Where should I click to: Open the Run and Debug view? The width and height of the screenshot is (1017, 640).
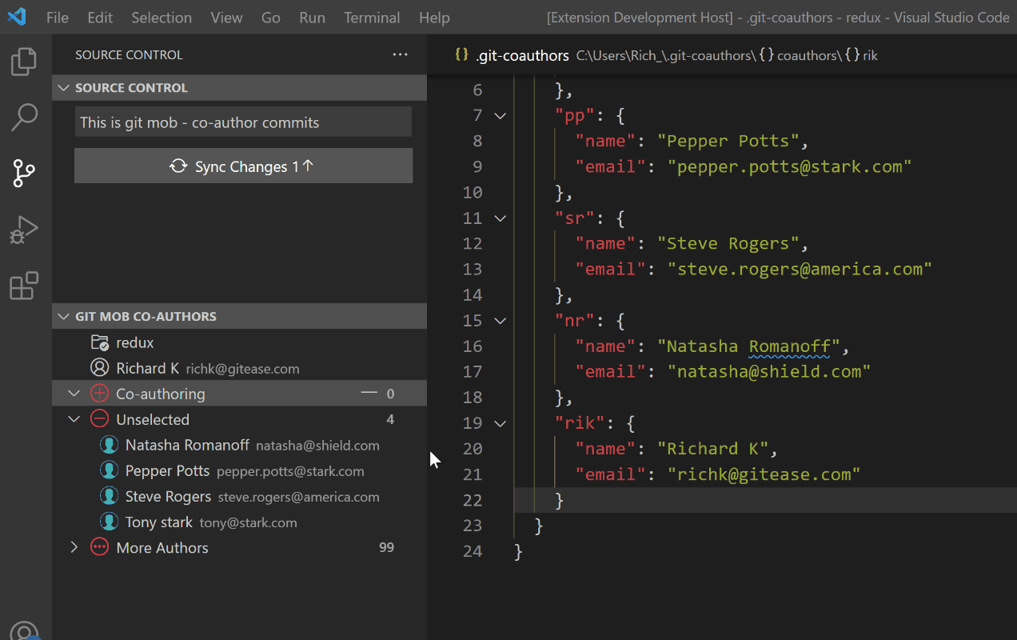point(24,230)
